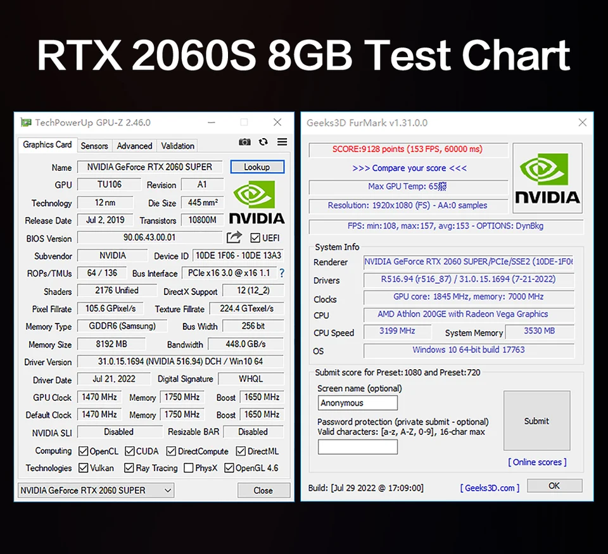Switch to the Validation tab

(x=177, y=146)
